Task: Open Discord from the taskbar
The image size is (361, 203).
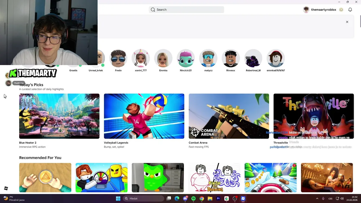Action: point(185,198)
